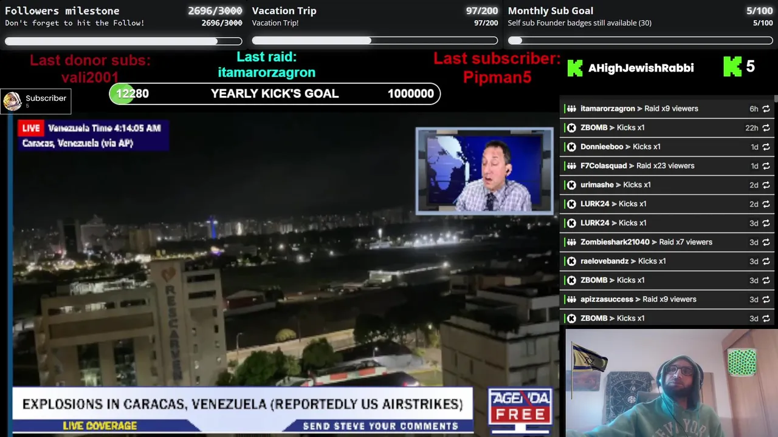Click the repeat icon on Zombieshark21040 raid row
Screen dimensions: 778x437
766,242
